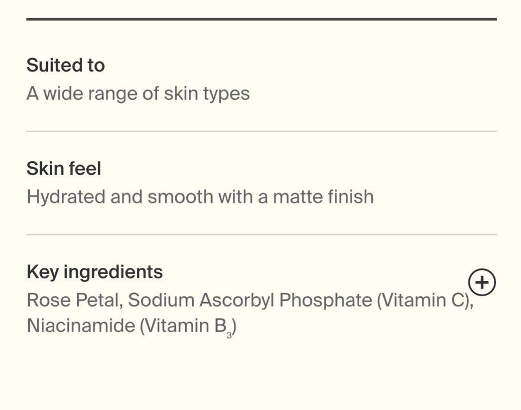The width and height of the screenshot is (521, 410).
Task: Click the divider above Key ingredients section
Action: 261,235
